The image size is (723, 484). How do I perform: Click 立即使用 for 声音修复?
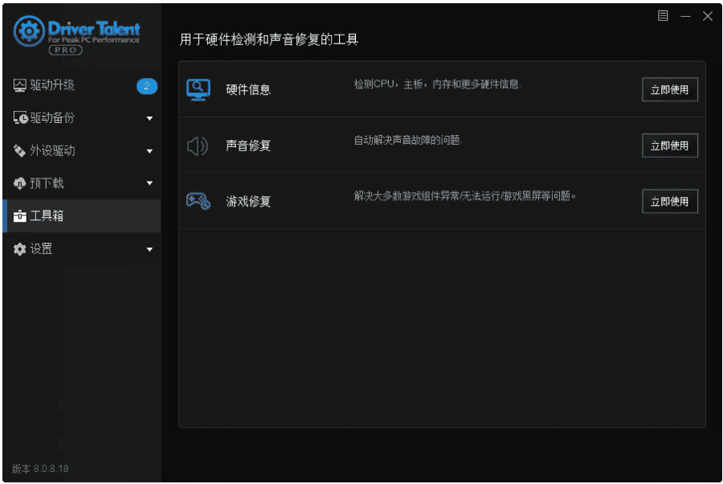pyautogui.click(x=669, y=146)
